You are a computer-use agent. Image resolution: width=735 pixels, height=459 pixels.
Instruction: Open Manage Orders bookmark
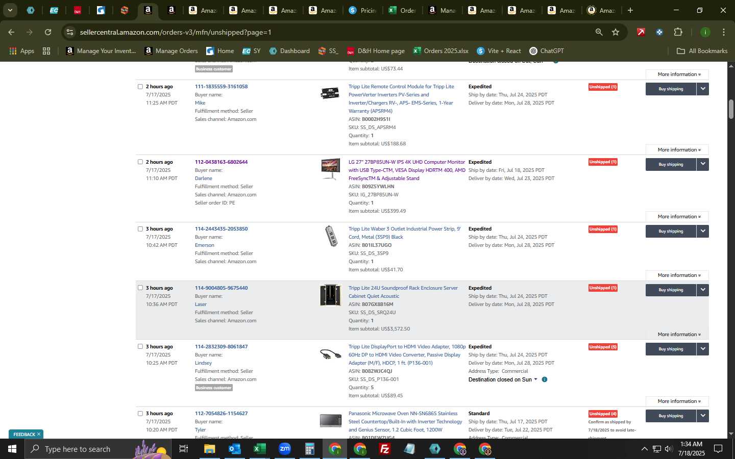[171, 51]
